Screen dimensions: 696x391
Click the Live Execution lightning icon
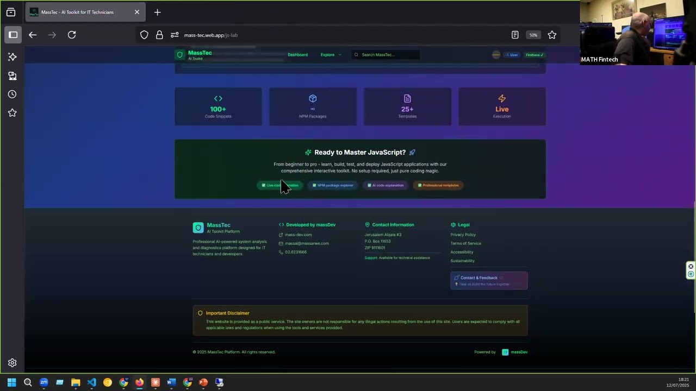coord(502,98)
